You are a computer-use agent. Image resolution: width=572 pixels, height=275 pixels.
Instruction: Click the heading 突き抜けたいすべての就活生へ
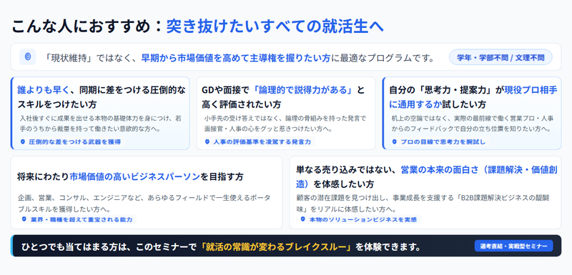click(x=275, y=26)
